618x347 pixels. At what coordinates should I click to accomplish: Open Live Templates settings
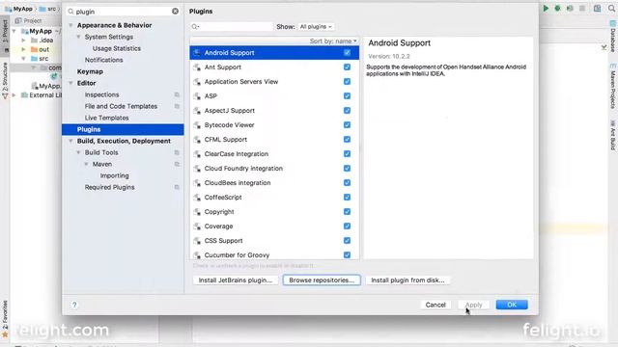pos(106,118)
